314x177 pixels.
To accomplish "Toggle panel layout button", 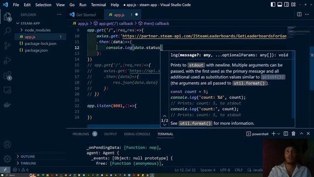I will (280, 4).
